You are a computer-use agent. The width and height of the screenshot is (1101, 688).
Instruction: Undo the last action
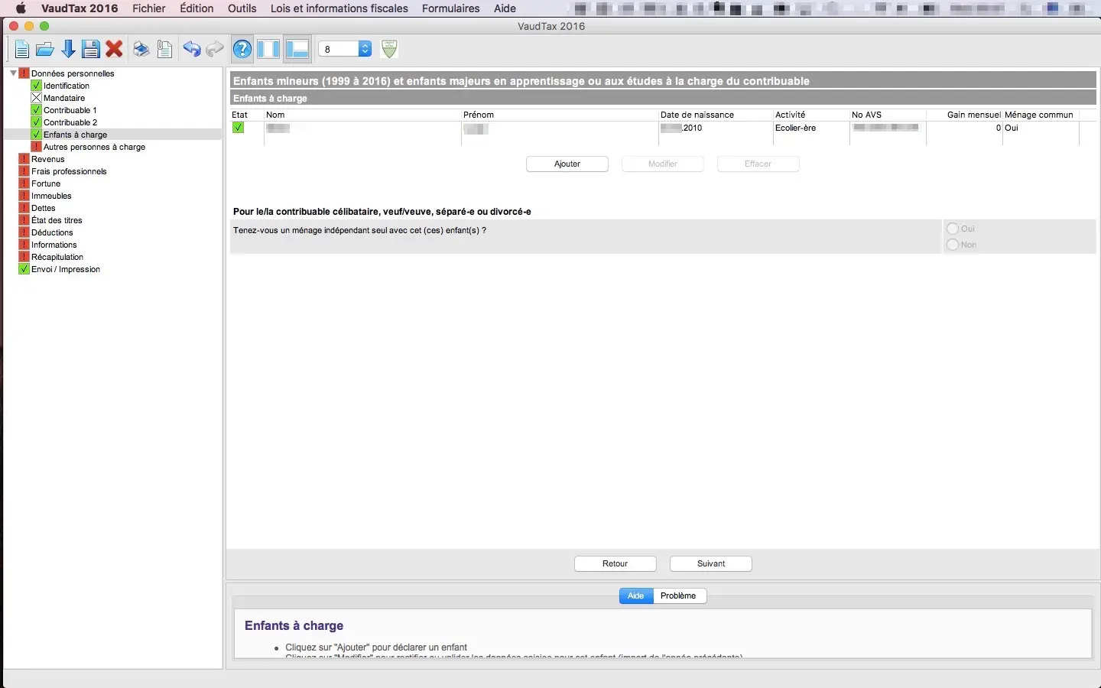point(191,50)
